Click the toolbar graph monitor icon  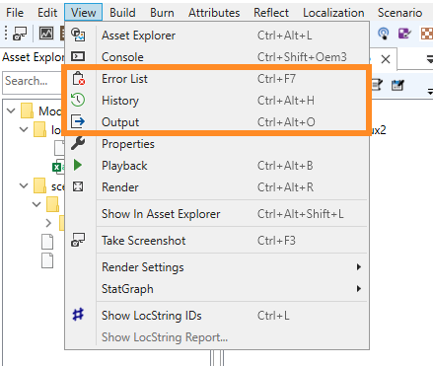46,34
